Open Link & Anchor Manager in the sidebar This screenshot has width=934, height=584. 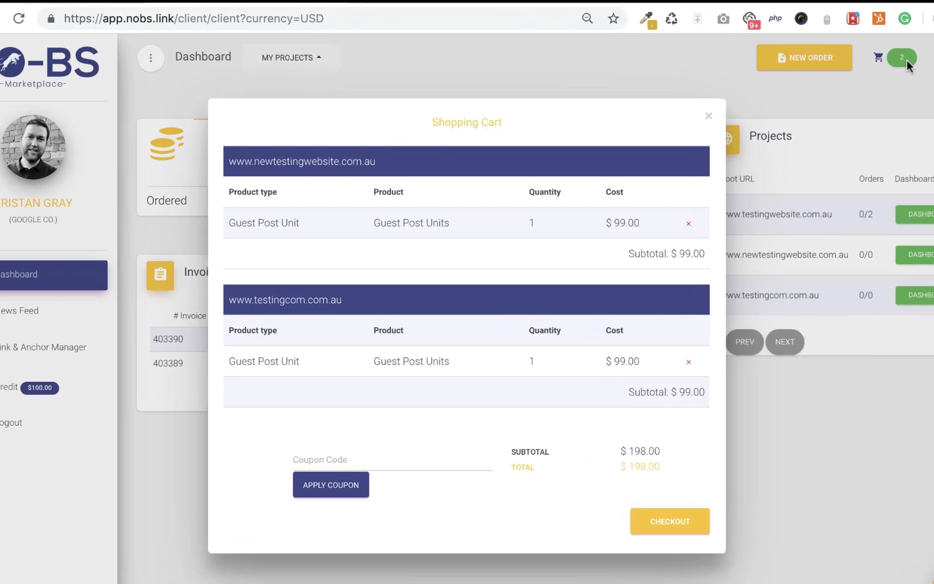point(44,347)
